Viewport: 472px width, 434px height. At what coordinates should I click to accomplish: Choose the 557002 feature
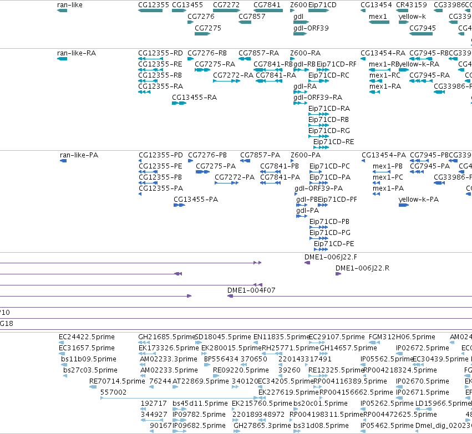[x=179, y=398]
